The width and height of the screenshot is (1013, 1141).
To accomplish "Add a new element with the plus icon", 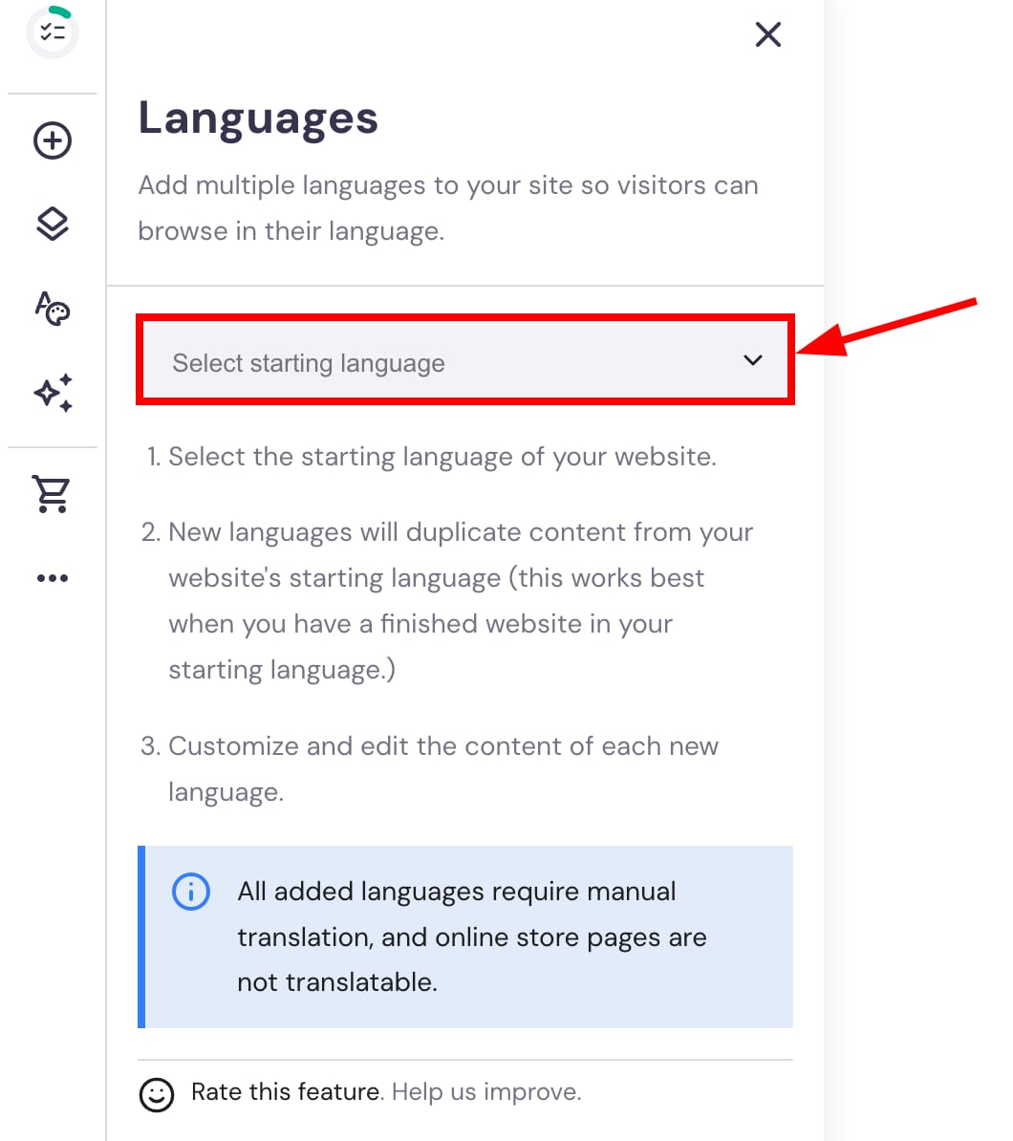I will click(52, 140).
